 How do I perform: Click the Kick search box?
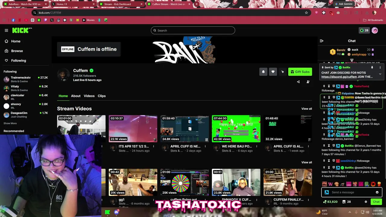(193, 30)
